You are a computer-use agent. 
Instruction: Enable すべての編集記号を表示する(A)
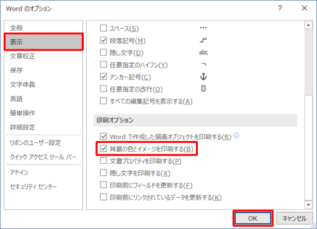pos(103,101)
